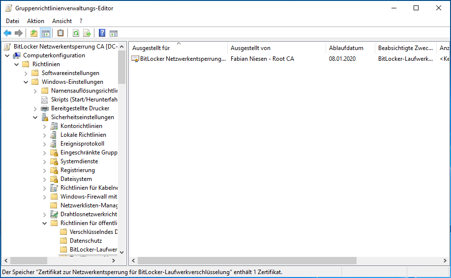The image size is (451, 278).
Task: Click the tree pane scroll down arrow
Action: click(121, 252)
